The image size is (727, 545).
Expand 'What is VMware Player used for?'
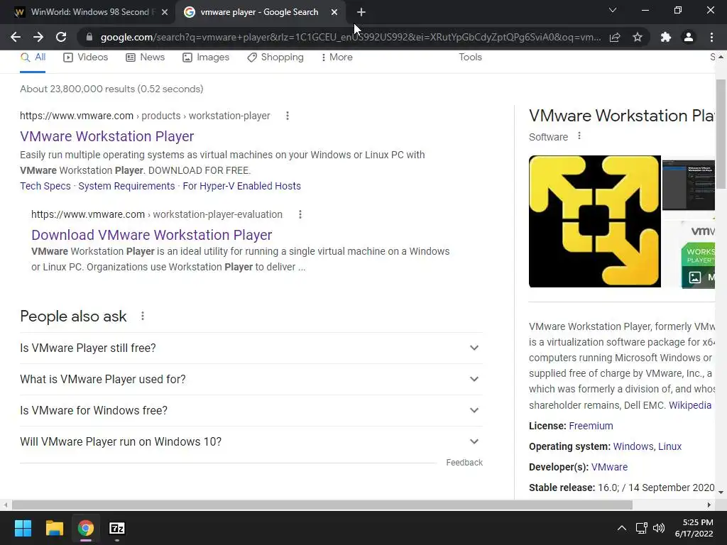(251, 379)
